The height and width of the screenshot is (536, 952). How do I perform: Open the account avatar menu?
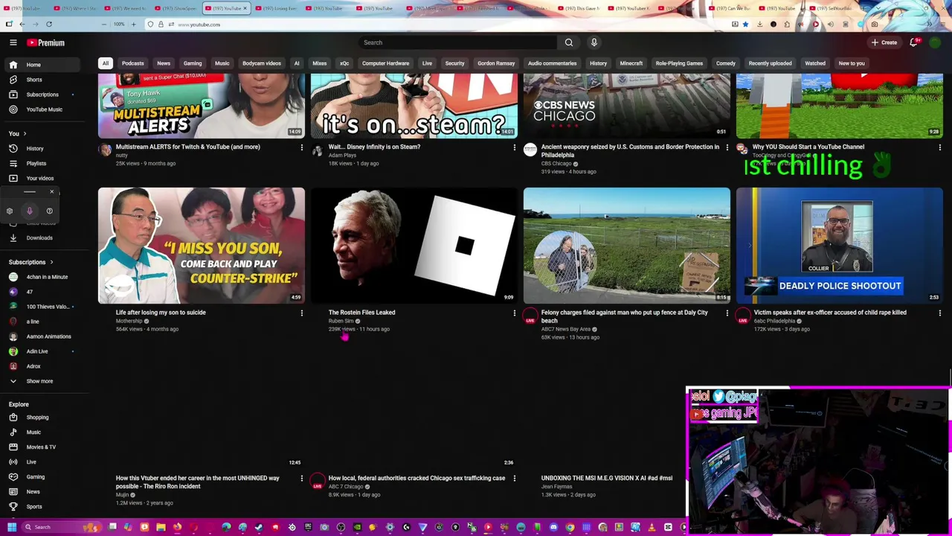[936, 42]
